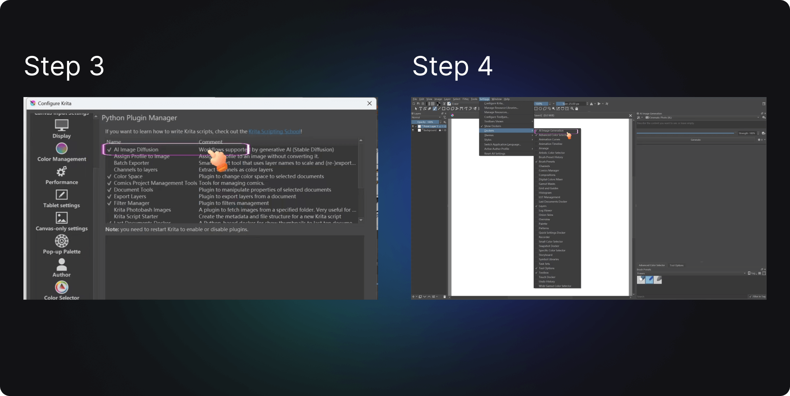Viewport: 790px width, 396px height.
Task: Enable the Krita Photobash Images plugin
Action: point(109,210)
